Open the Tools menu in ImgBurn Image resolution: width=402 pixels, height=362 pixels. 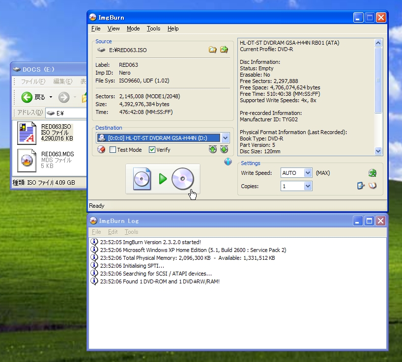(x=153, y=28)
